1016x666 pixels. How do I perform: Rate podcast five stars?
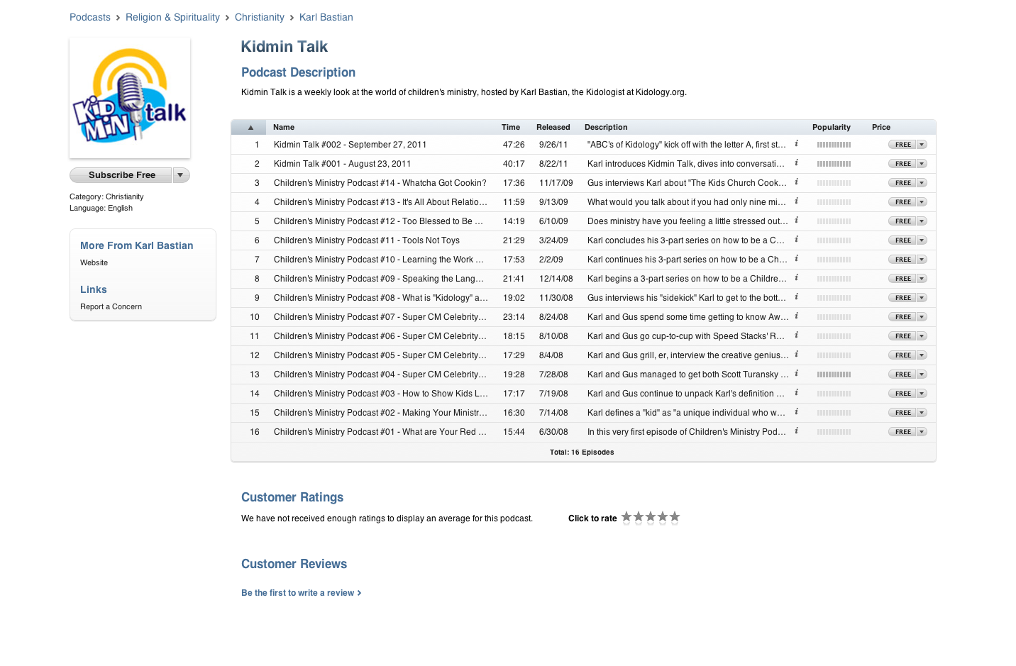point(675,517)
